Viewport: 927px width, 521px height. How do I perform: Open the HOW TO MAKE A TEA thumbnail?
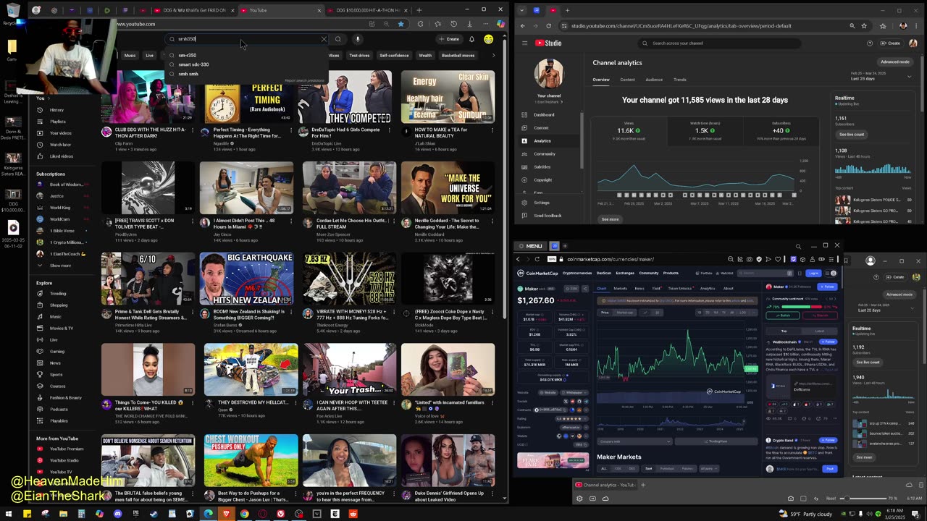tap(448, 96)
